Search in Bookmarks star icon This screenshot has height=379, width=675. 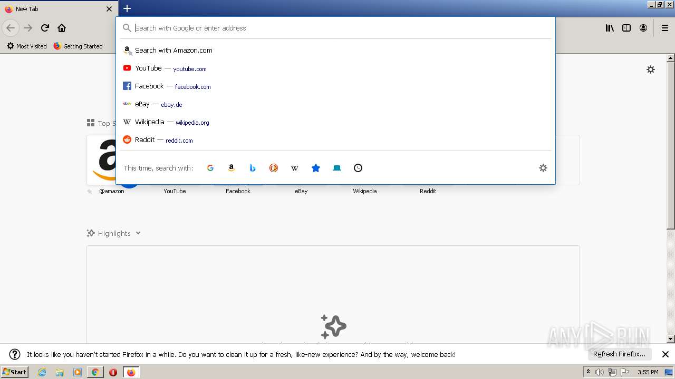click(315, 168)
